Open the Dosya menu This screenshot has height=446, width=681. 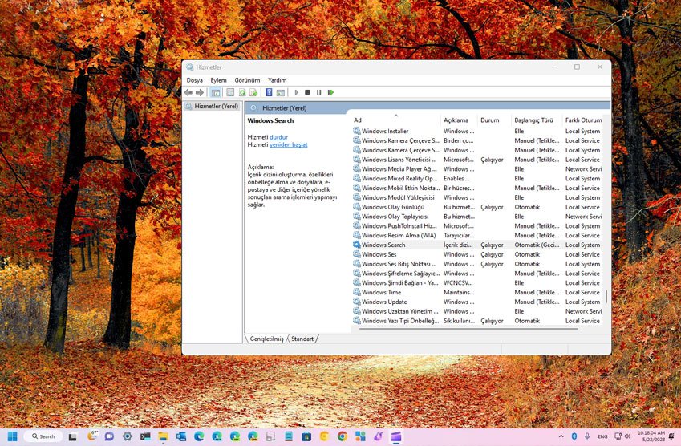(194, 80)
